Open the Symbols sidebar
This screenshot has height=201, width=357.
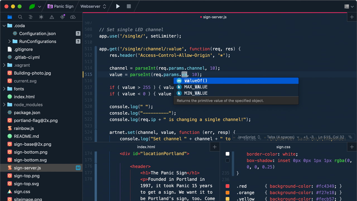pos(31,17)
